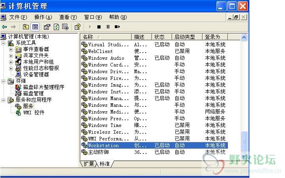Viewport: 285px width, 178px height.
Task: Select the 事件查看器 tree node
Action: tap(36, 49)
